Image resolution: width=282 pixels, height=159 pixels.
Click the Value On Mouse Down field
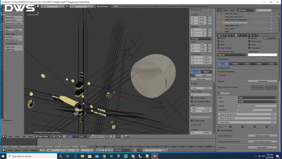pos(247,114)
